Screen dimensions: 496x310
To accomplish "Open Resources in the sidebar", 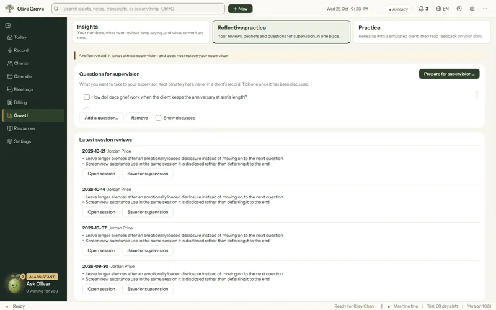I will tap(33, 128).
